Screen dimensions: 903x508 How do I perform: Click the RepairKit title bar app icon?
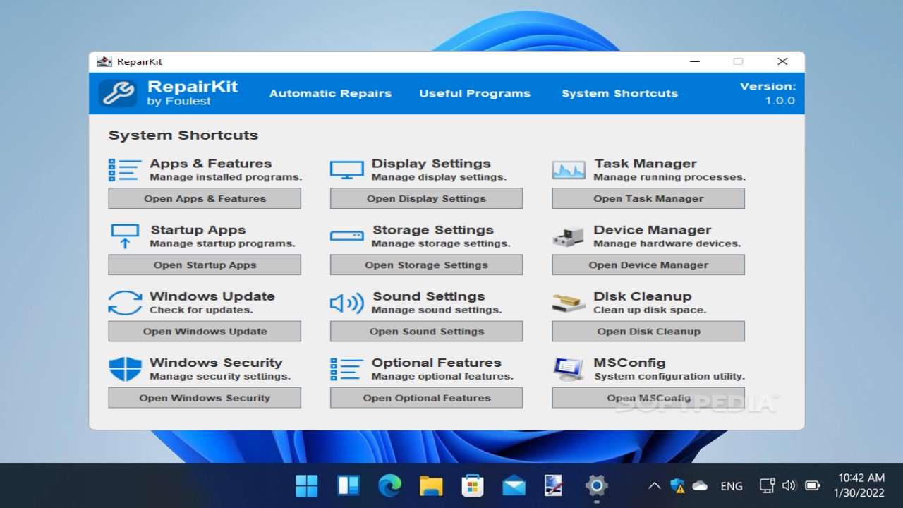(x=104, y=61)
